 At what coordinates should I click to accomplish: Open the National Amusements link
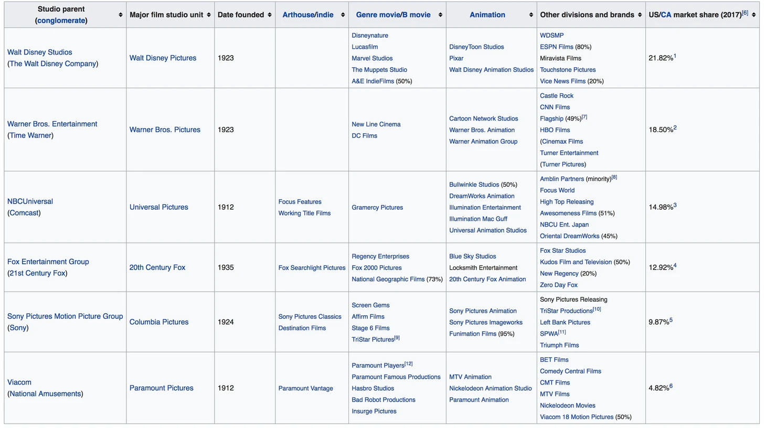coord(45,394)
